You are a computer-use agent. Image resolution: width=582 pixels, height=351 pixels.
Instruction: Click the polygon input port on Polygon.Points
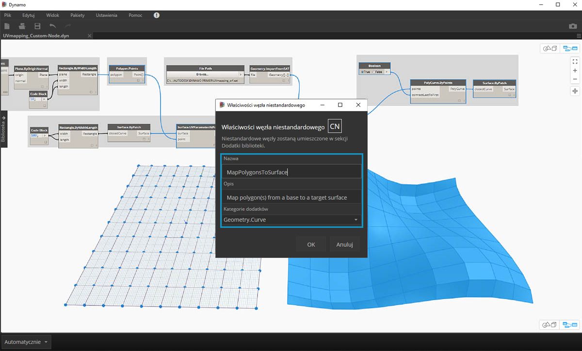pos(116,75)
